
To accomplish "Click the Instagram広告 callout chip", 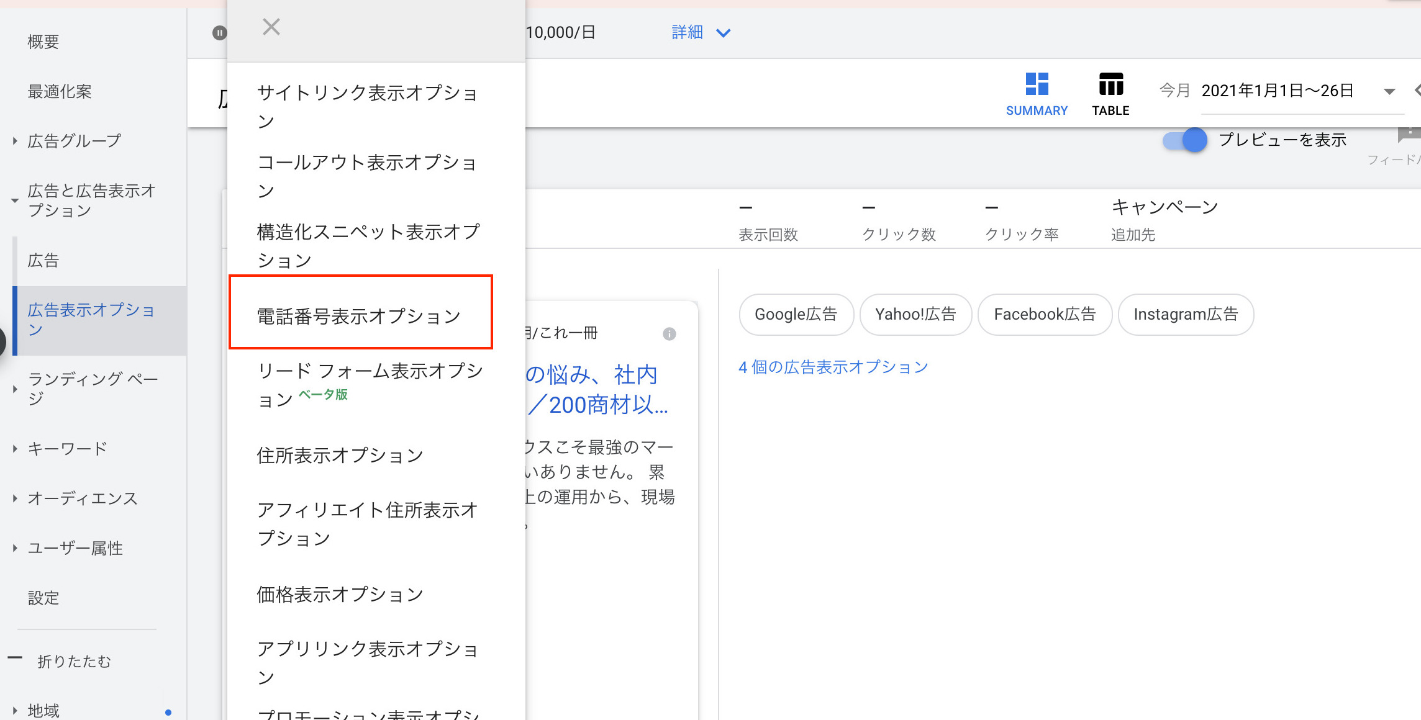I will click(x=1185, y=314).
